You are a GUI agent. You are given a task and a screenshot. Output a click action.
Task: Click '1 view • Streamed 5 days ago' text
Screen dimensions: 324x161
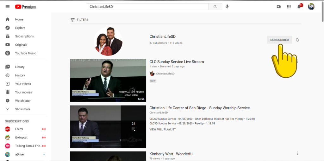[167, 67]
